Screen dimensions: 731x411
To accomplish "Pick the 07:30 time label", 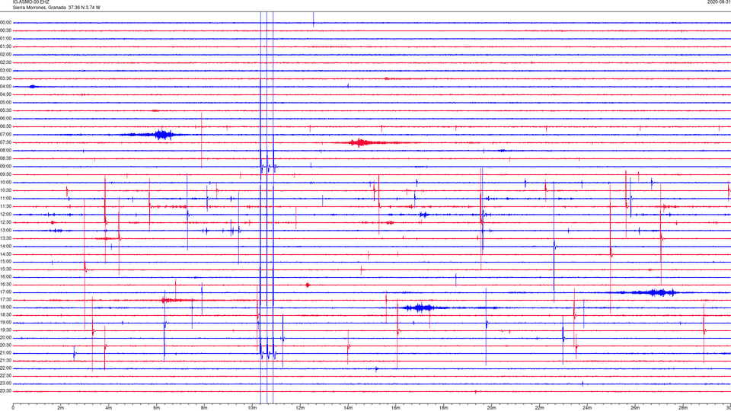I will tap(5, 142).
